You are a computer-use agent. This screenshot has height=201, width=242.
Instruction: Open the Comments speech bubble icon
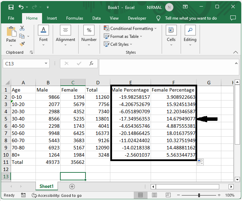pos(233,18)
